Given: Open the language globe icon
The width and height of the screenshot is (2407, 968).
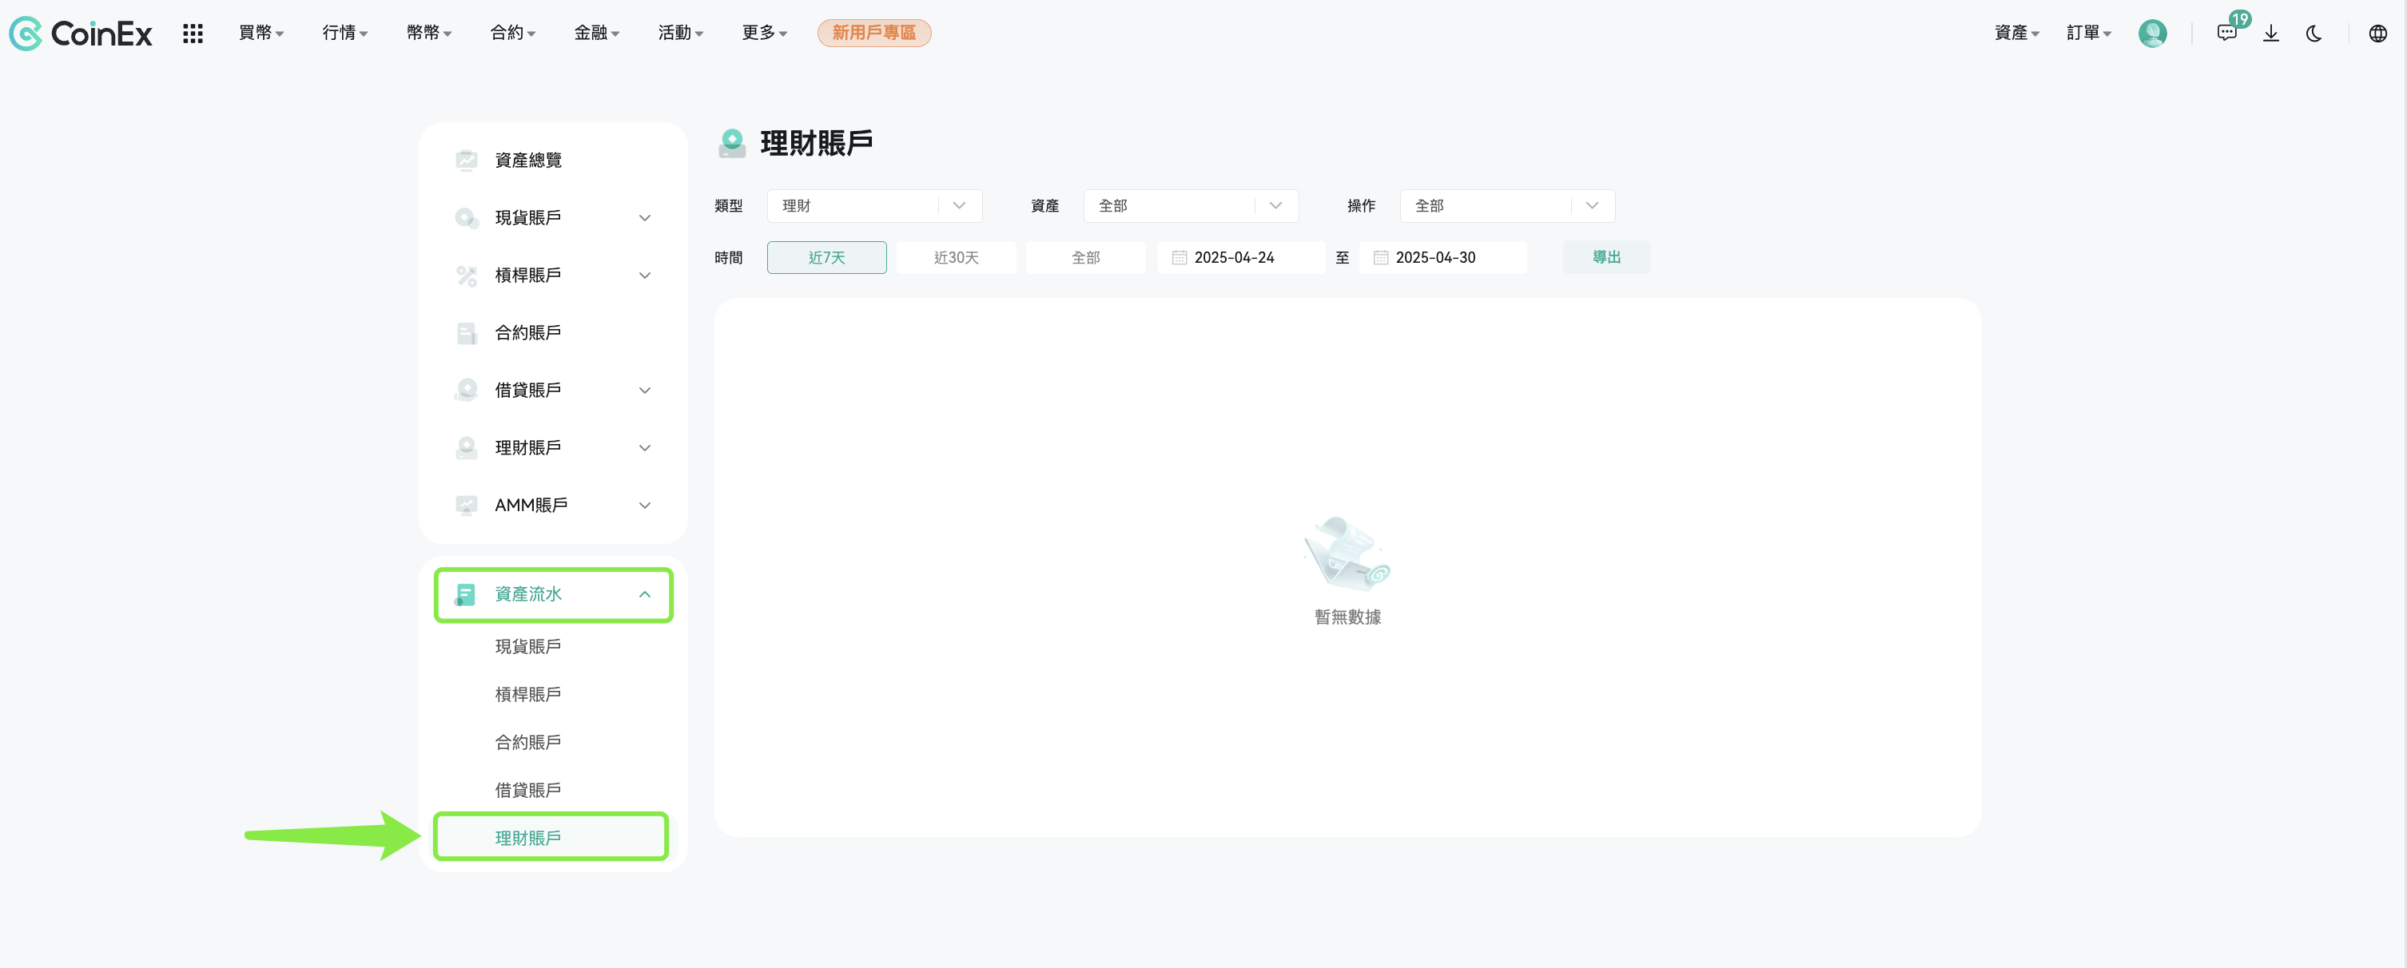Looking at the screenshot, I should click(2377, 34).
